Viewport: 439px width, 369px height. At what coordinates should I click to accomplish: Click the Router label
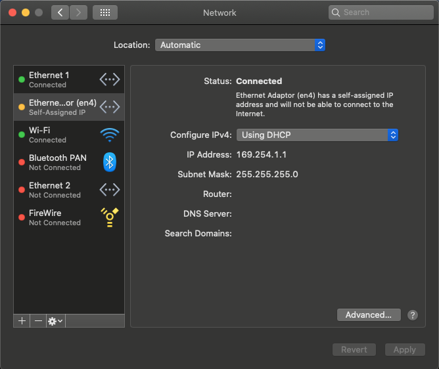point(218,194)
